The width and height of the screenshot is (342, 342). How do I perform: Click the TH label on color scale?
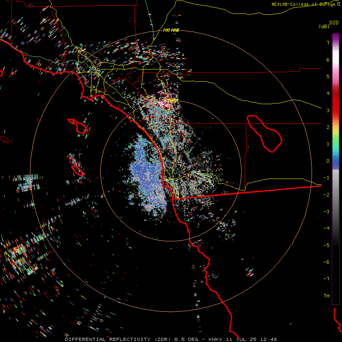pyautogui.click(x=326, y=296)
